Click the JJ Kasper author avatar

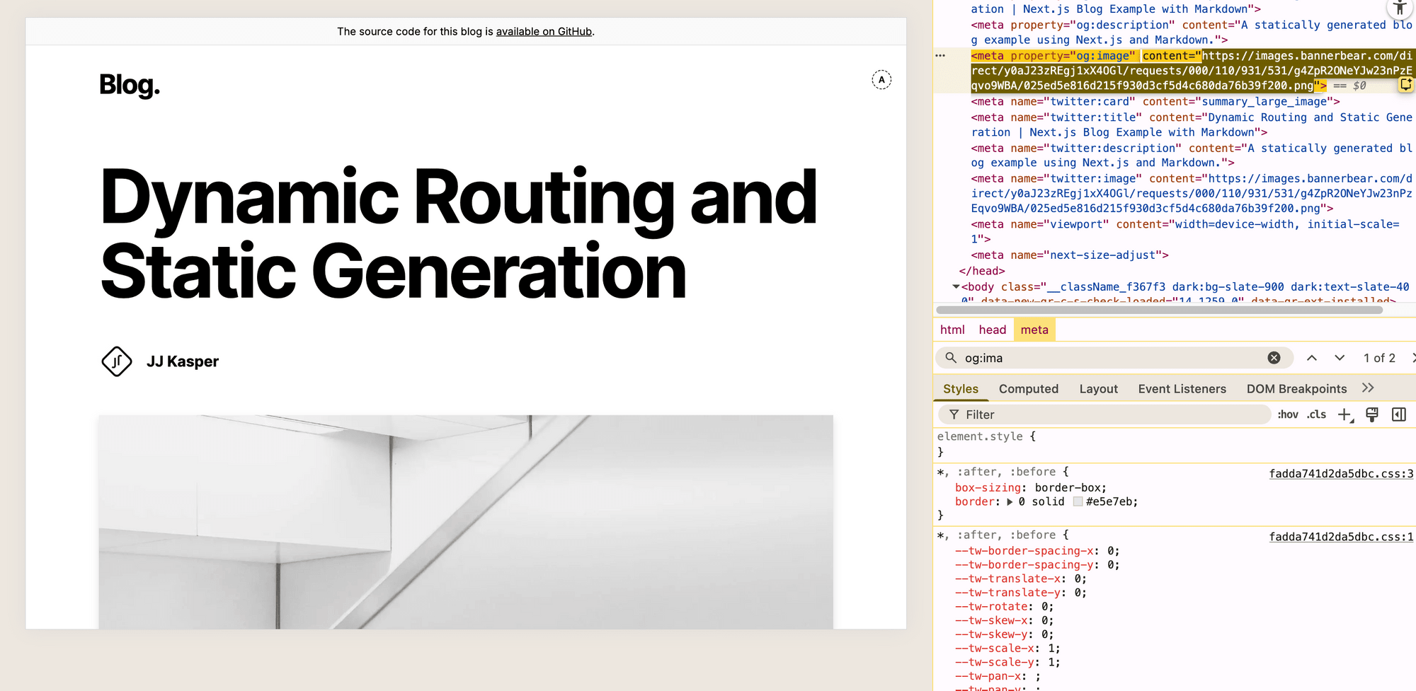click(x=117, y=361)
